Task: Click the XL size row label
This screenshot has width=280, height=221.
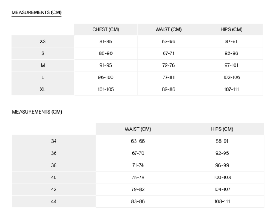Action: (x=43, y=89)
